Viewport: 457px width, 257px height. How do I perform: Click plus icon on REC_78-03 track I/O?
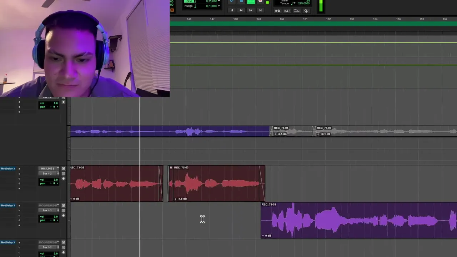pyautogui.click(x=64, y=216)
